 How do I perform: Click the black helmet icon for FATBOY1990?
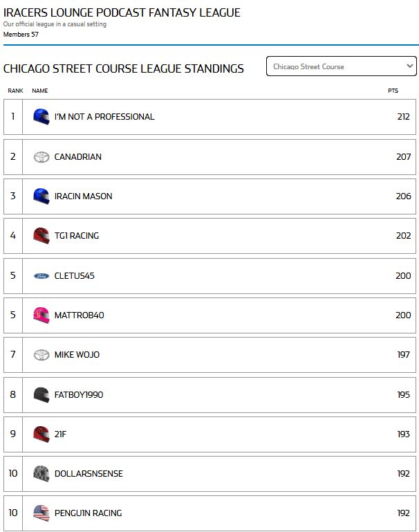[x=41, y=395]
